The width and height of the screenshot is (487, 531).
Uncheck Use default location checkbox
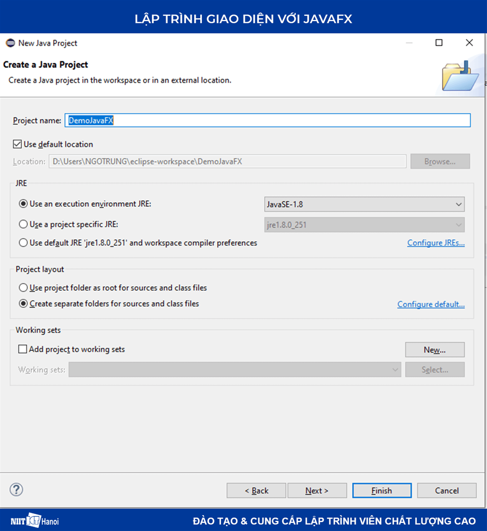coord(18,144)
